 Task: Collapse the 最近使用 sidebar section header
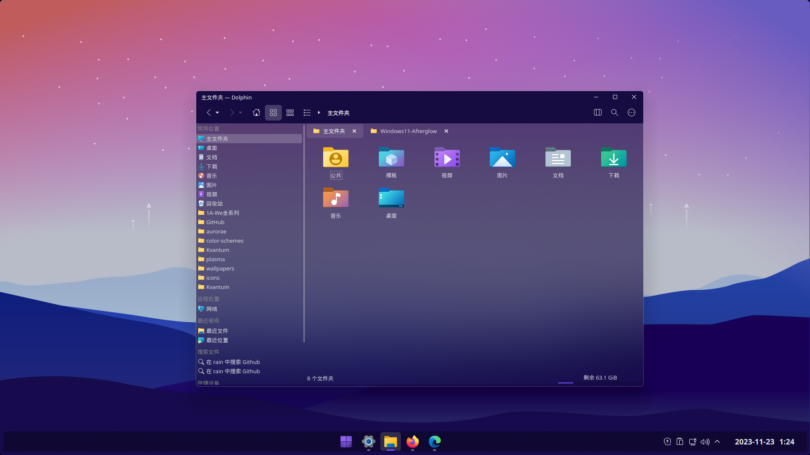pos(208,321)
